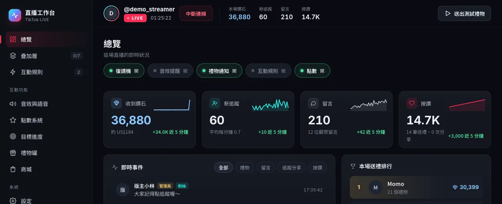Toggle the 復讀機 feature pill
Image resolution: width=502 pixels, height=204 pixels.
click(124, 71)
